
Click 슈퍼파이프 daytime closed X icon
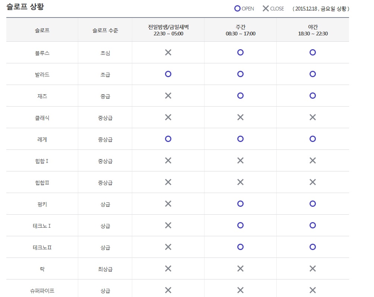point(240,290)
